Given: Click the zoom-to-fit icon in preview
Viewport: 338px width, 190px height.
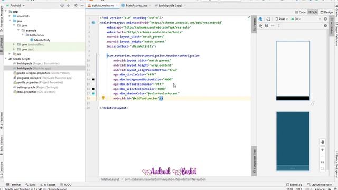Looking at the screenshot, I should (x=322, y=168).
